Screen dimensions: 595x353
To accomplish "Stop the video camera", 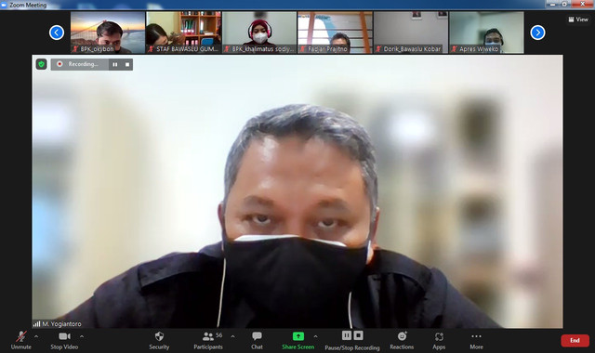I will click(64, 340).
